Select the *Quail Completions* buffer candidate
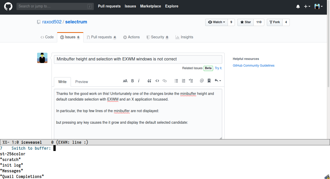 22,176
